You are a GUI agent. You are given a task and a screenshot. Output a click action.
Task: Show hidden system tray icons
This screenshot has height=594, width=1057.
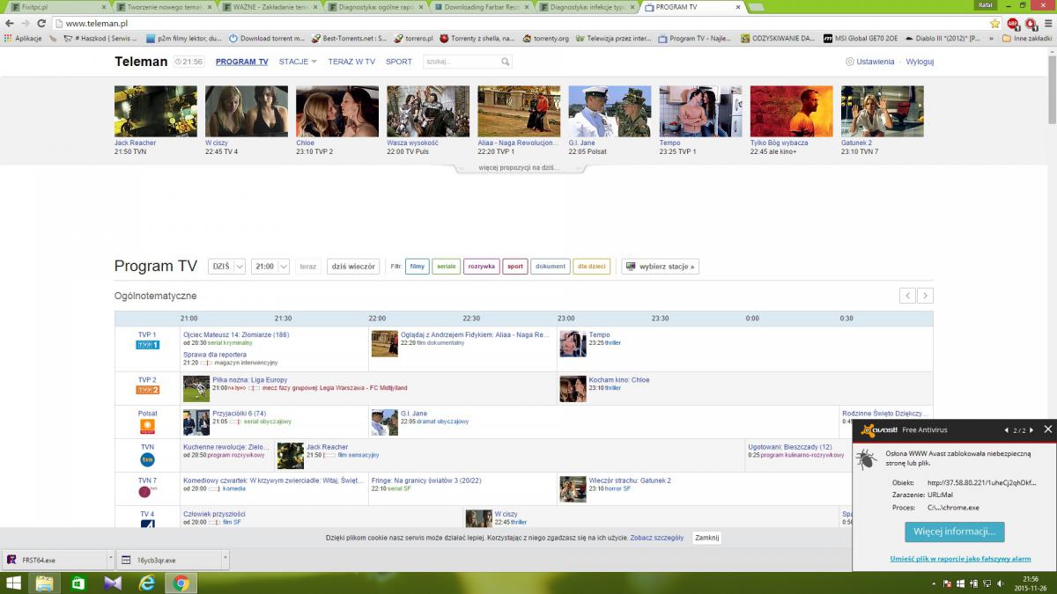tap(932, 583)
